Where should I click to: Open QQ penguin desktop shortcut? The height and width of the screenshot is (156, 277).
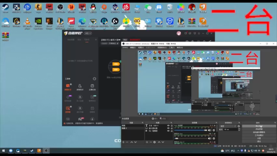click(x=93, y=8)
